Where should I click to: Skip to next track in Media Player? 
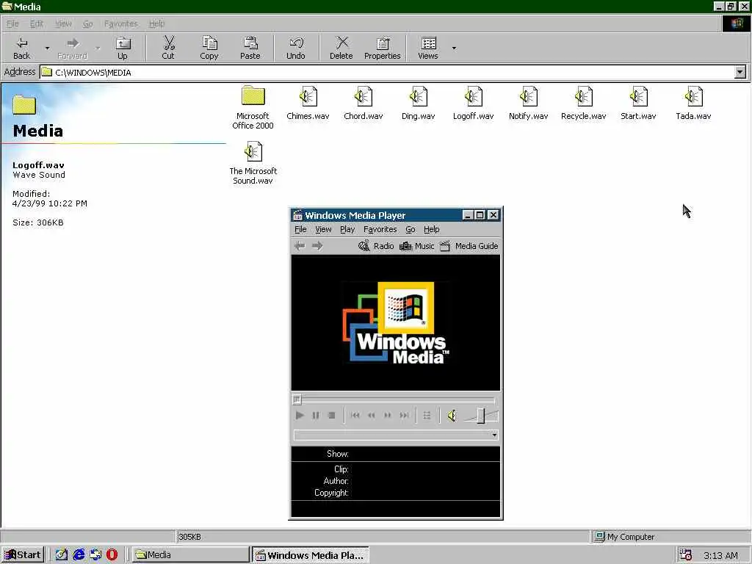coord(405,416)
